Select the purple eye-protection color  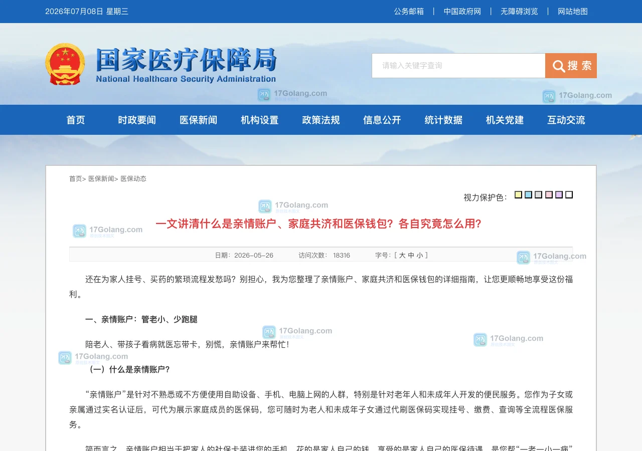pyautogui.click(x=559, y=194)
